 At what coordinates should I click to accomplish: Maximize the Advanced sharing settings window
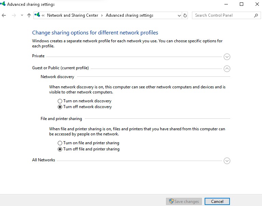pos(242,4)
